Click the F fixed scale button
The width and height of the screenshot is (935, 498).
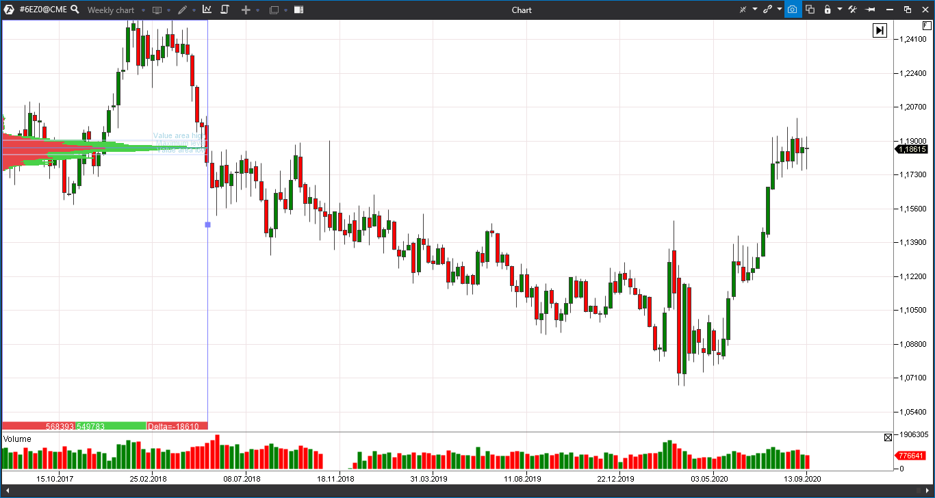[927, 25]
